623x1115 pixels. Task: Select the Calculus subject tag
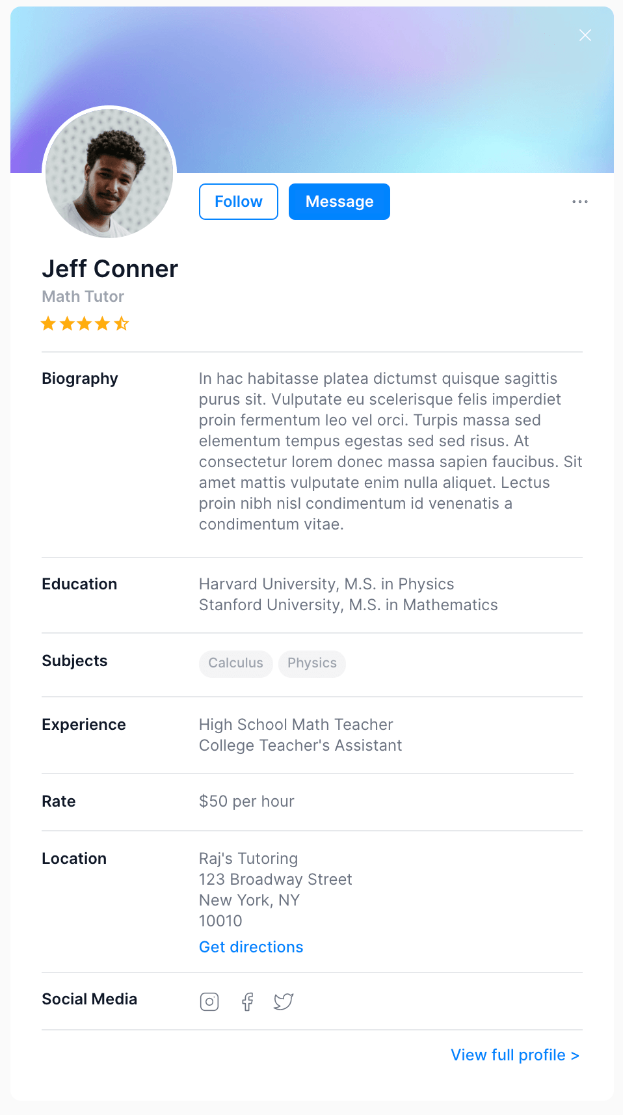[x=235, y=664]
